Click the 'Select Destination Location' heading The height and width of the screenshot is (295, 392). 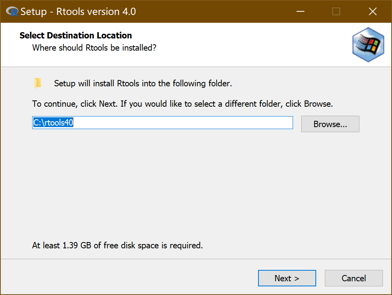click(75, 35)
